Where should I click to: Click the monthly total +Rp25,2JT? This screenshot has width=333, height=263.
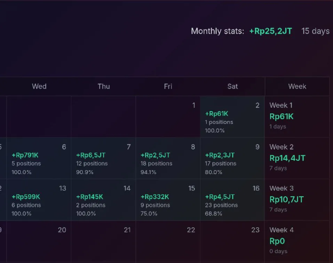(x=271, y=31)
